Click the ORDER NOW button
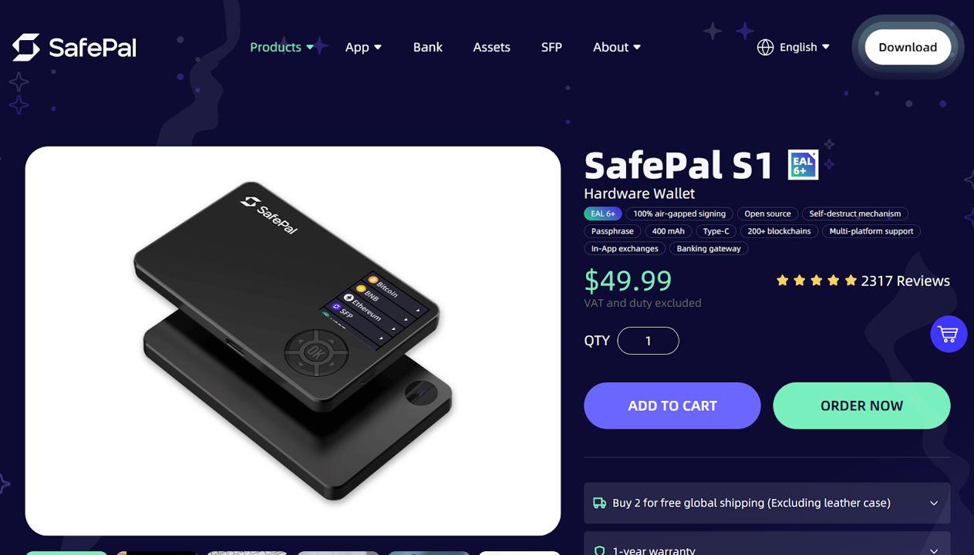Screen dimensions: 974x555 point(861,405)
